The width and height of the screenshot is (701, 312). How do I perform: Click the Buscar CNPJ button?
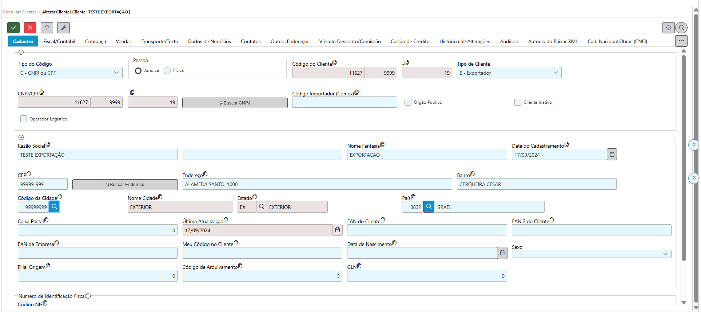click(235, 103)
